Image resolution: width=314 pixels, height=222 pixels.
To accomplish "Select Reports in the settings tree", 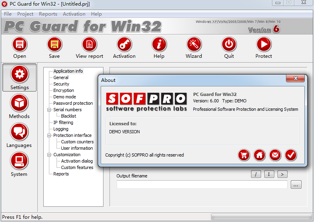I will pyautogui.click(x=61, y=174).
